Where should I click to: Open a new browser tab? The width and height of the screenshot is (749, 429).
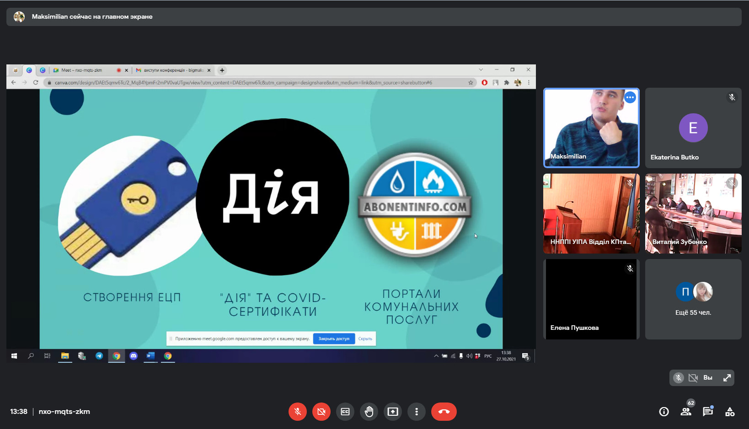[x=222, y=70]
